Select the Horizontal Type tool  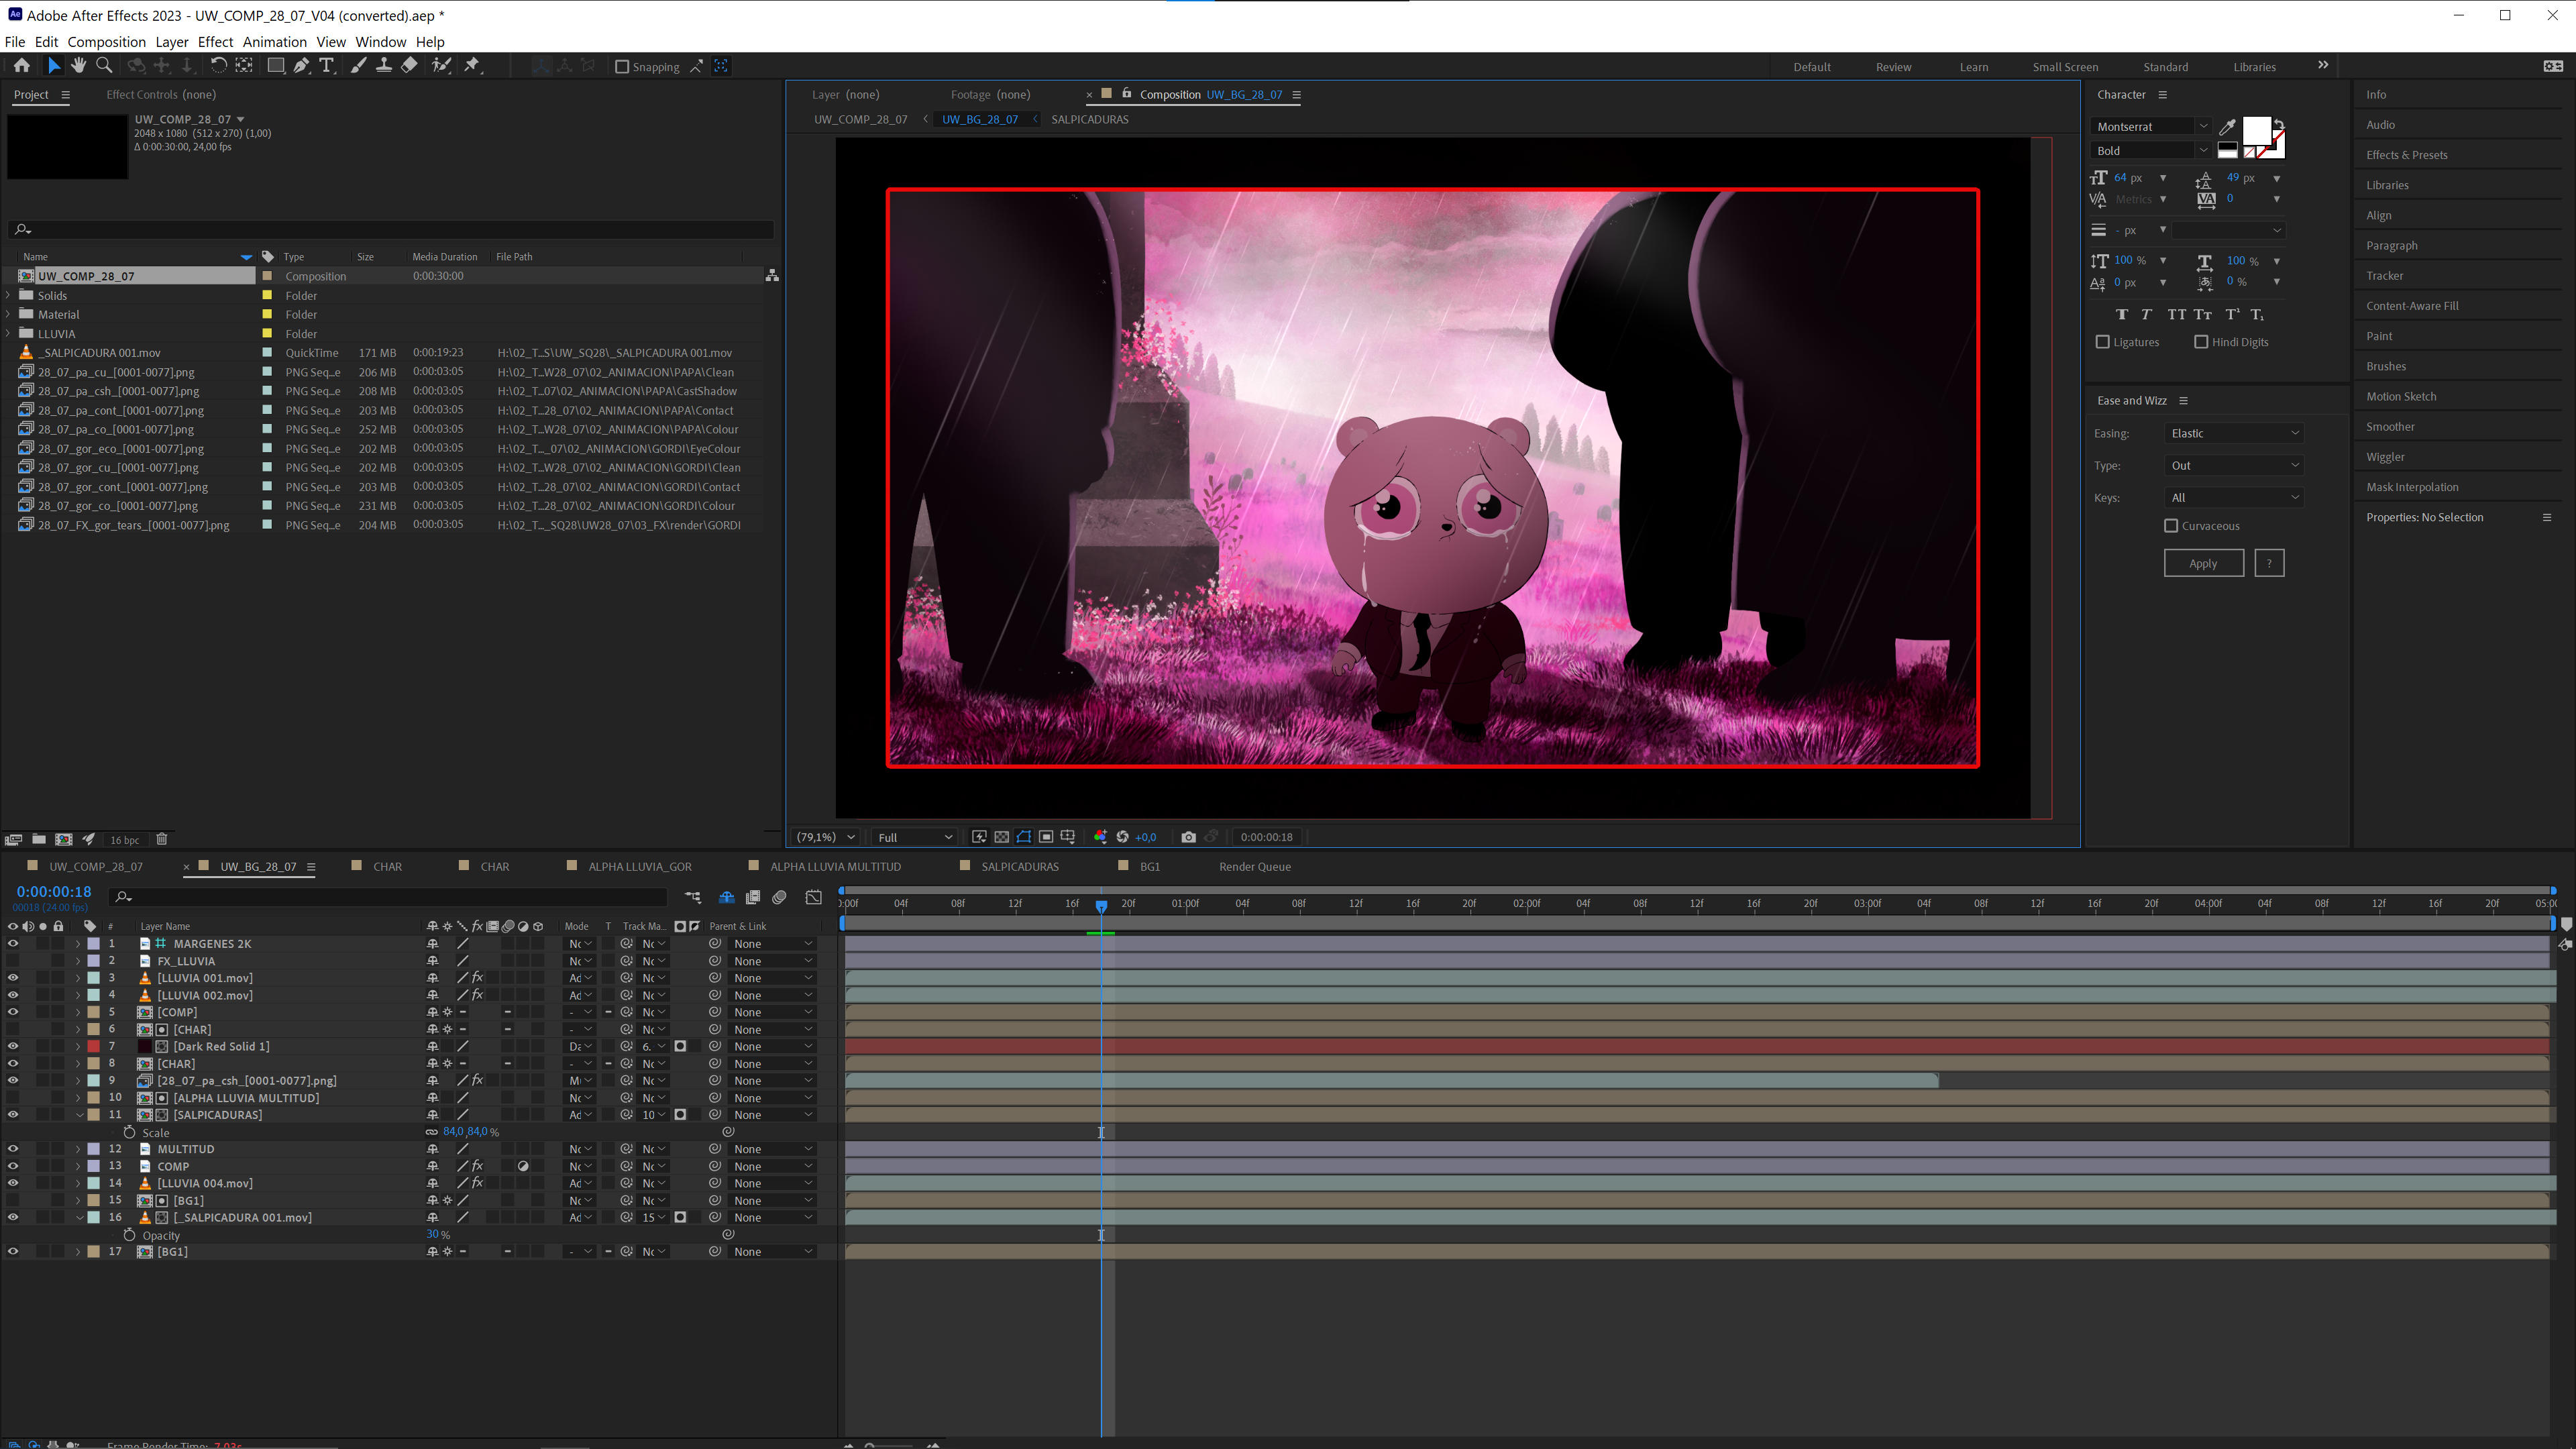[326, 66]
